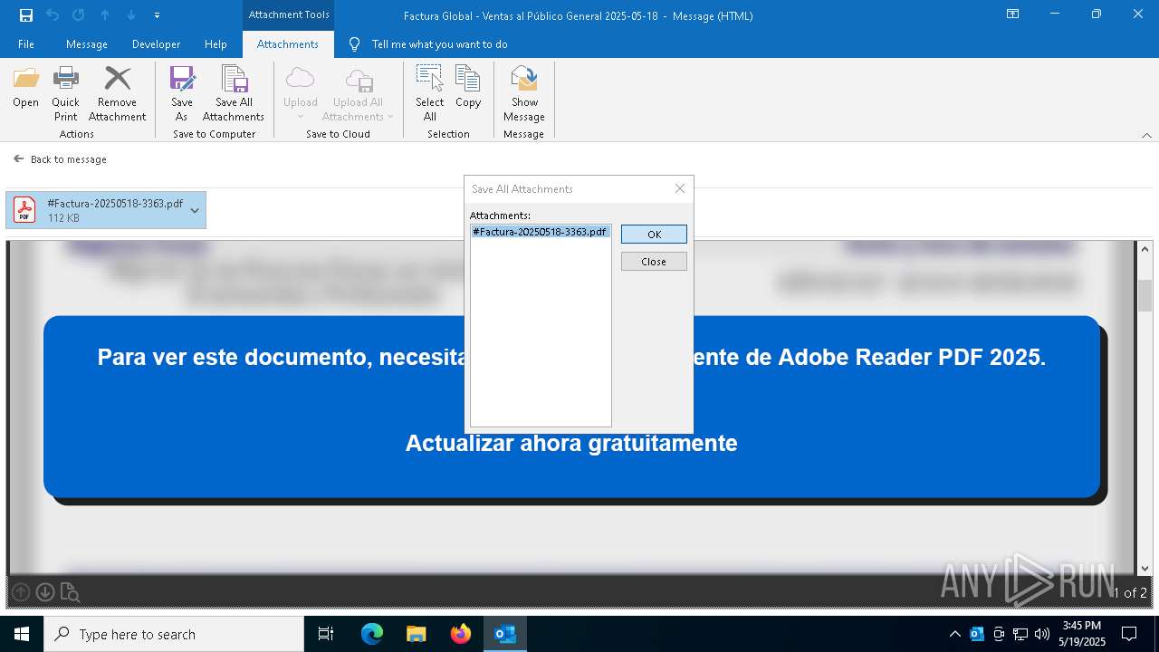Select #Factura-20250518-3363.pdf in attachments list
The width and height of the screenshot is (1159, 652).
[x=540, y=232]
